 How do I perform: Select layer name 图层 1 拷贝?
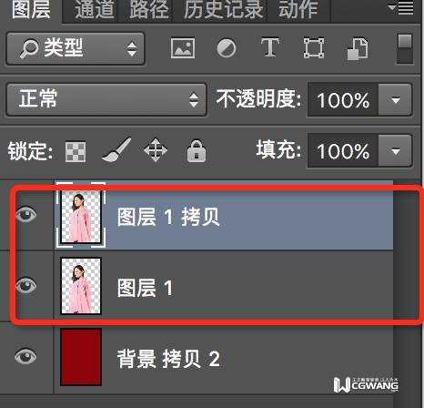pos(168,217)
